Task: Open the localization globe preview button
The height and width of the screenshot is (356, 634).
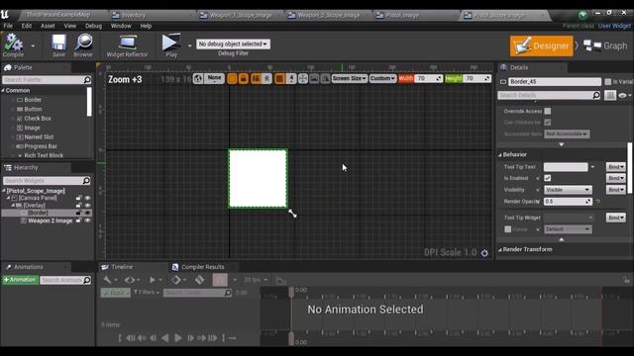Action: coord(198,79)
